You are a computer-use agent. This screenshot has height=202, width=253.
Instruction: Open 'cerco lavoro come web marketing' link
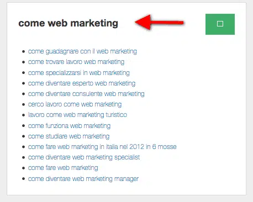click(75, 104)
